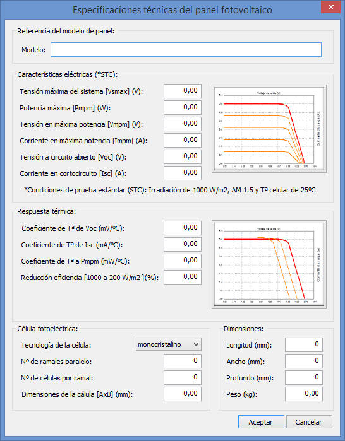Select the Tensión a circuito abierto field
345x441 pixels.
(x=183, y=156)
